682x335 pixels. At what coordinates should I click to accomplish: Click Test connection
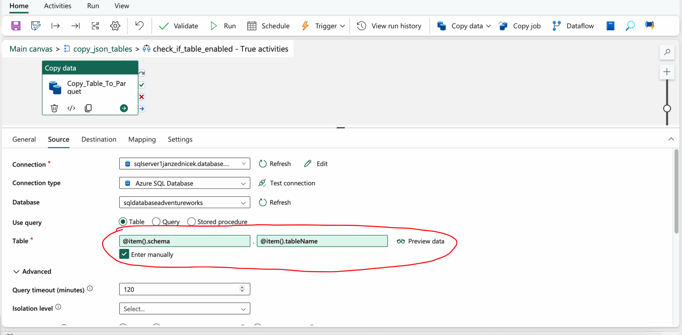[287, 183]
